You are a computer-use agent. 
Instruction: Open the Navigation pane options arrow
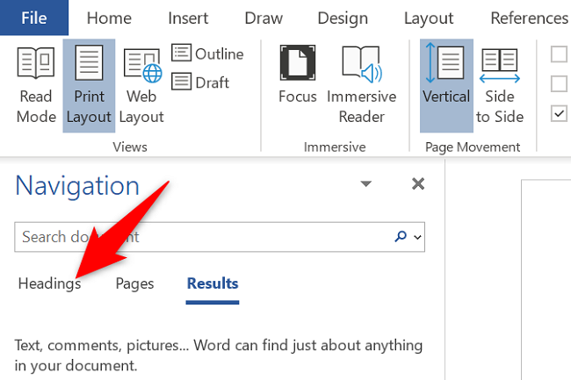(366, 184)
